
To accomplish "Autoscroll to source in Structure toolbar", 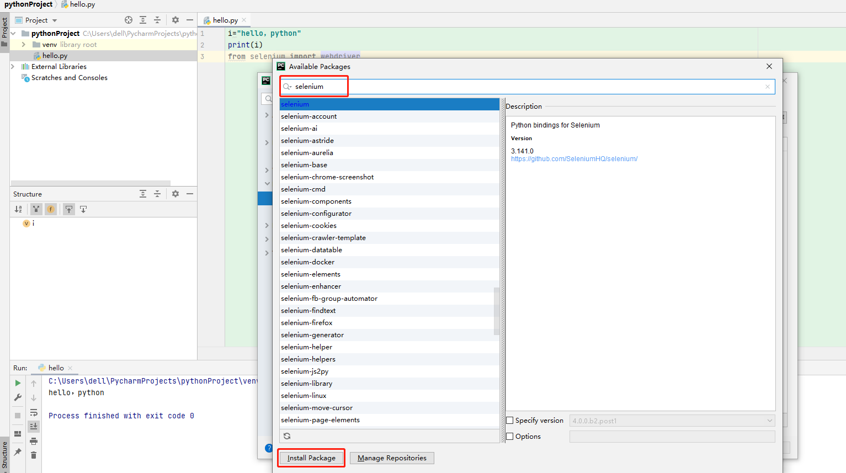I will point(69,209).
